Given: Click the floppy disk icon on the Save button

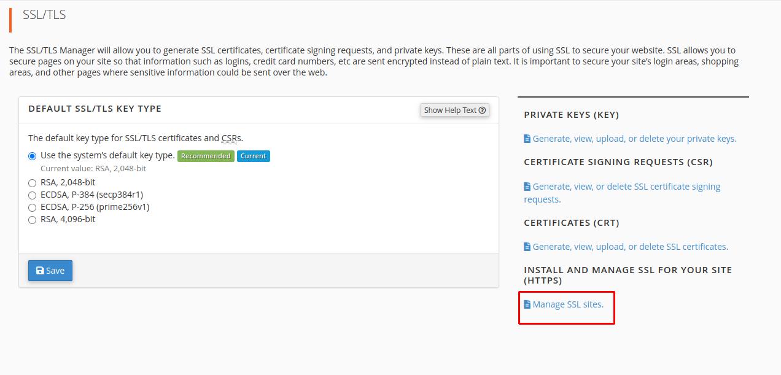Looking at the screenshot, I should click(40, 271).
